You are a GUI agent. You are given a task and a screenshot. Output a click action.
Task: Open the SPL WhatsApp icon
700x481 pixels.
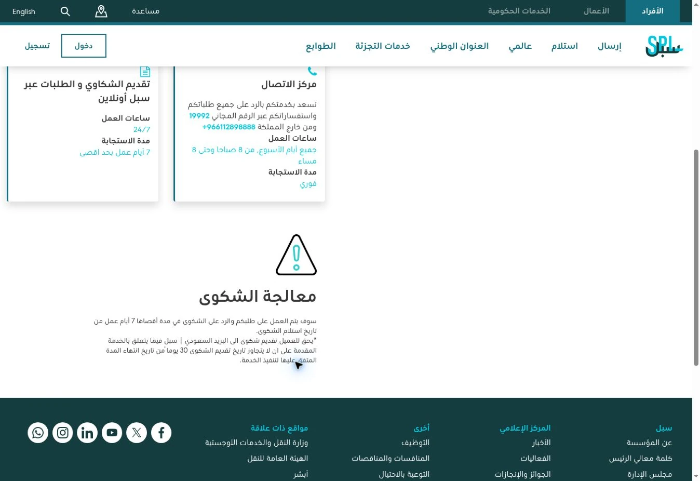tap(38, 433)
